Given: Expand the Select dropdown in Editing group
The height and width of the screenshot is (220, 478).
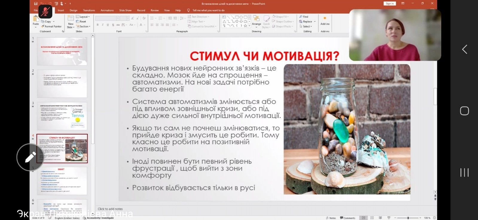Looking at the screenshot, I should point(306,27).
